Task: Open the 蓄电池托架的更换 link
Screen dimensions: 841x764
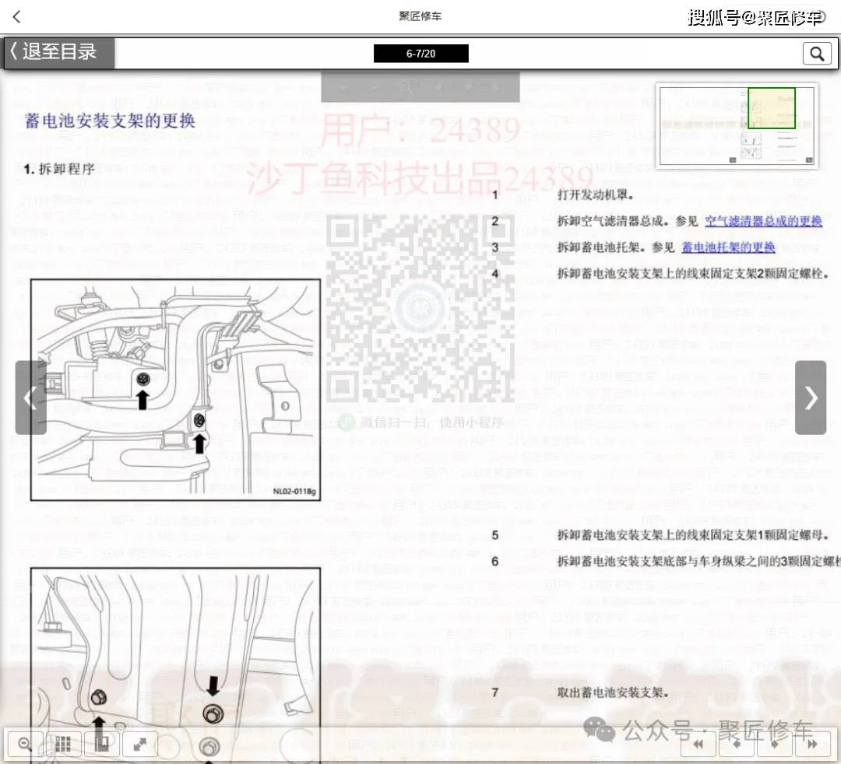Action: click(x=728, y=247)
